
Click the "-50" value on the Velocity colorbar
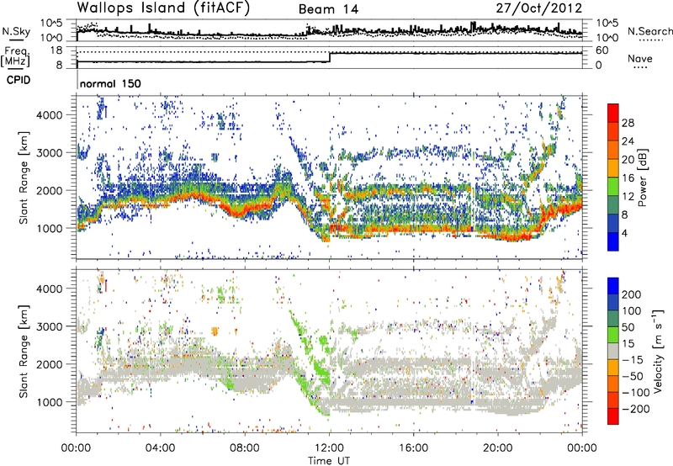[633, 376]
